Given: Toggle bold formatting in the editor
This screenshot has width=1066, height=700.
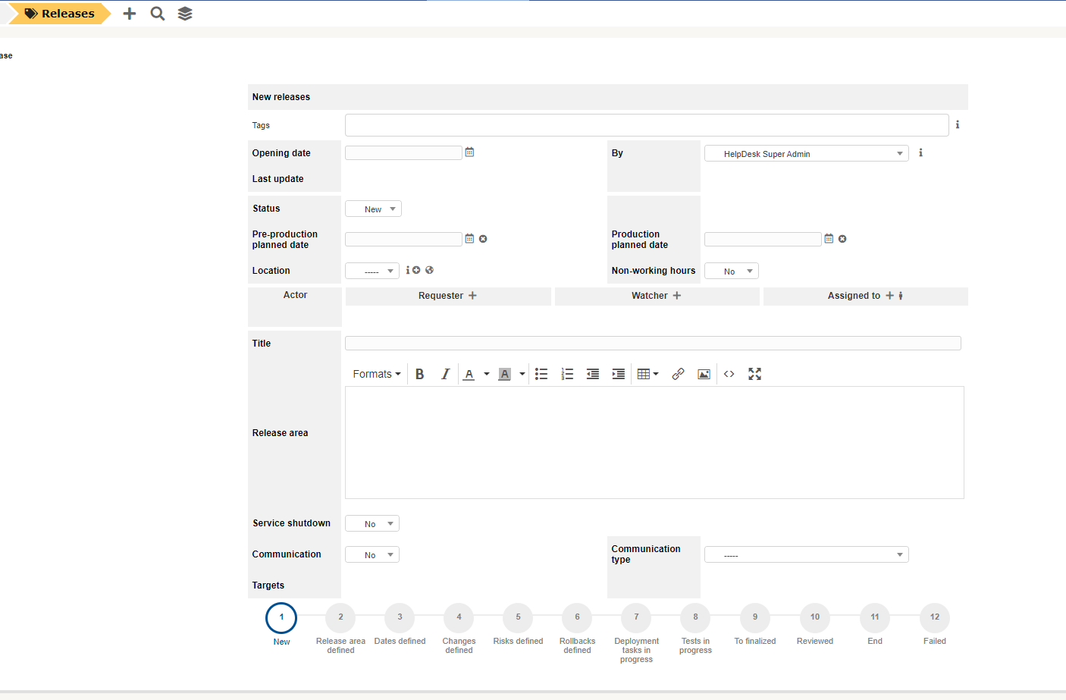Looking at the screenshot, I should (419, 373).
